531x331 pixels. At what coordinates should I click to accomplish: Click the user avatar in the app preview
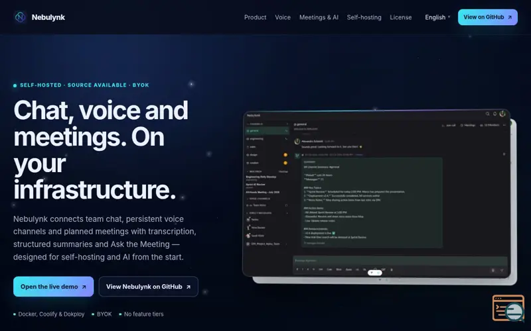[x=502, y=114]
